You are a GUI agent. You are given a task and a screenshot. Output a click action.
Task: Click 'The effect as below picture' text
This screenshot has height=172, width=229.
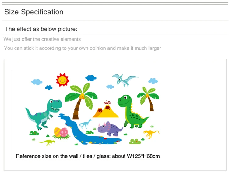click(x=41, y=29)
